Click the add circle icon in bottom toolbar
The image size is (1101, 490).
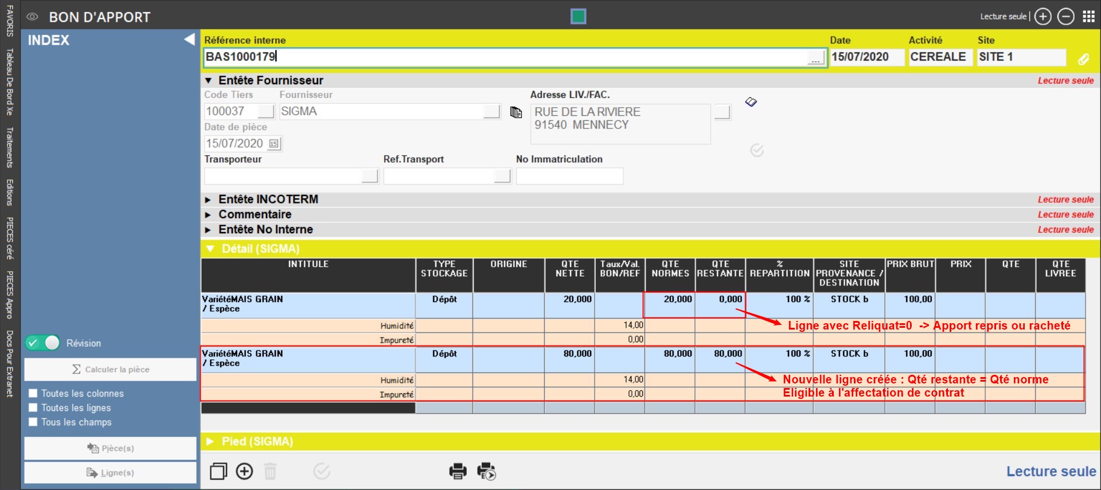pyautogui.click(x=244, y=471)
